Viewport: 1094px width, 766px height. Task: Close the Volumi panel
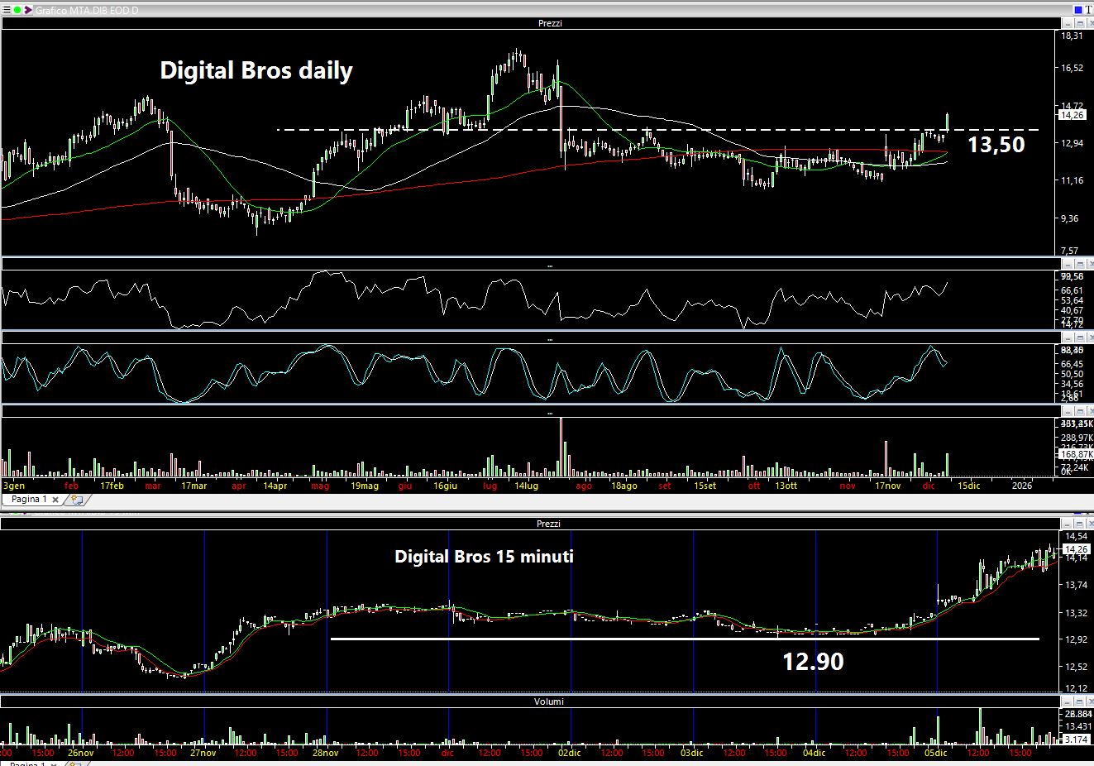pyautogui.click(x=1090, y=701)
